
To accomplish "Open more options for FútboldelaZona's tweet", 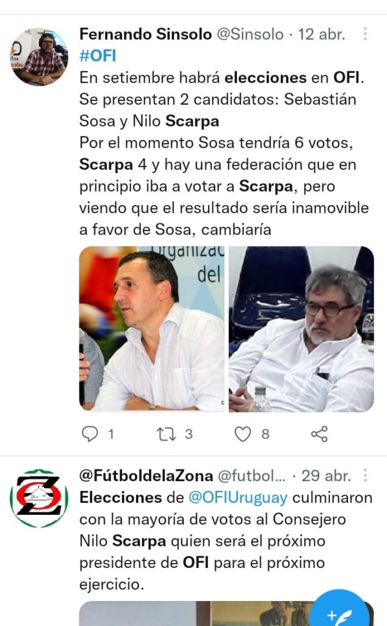I will [x=365, y=476].
